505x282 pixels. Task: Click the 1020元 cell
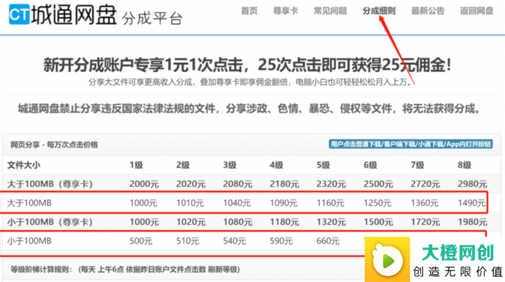pyautogui.click(x=191, y=222)
